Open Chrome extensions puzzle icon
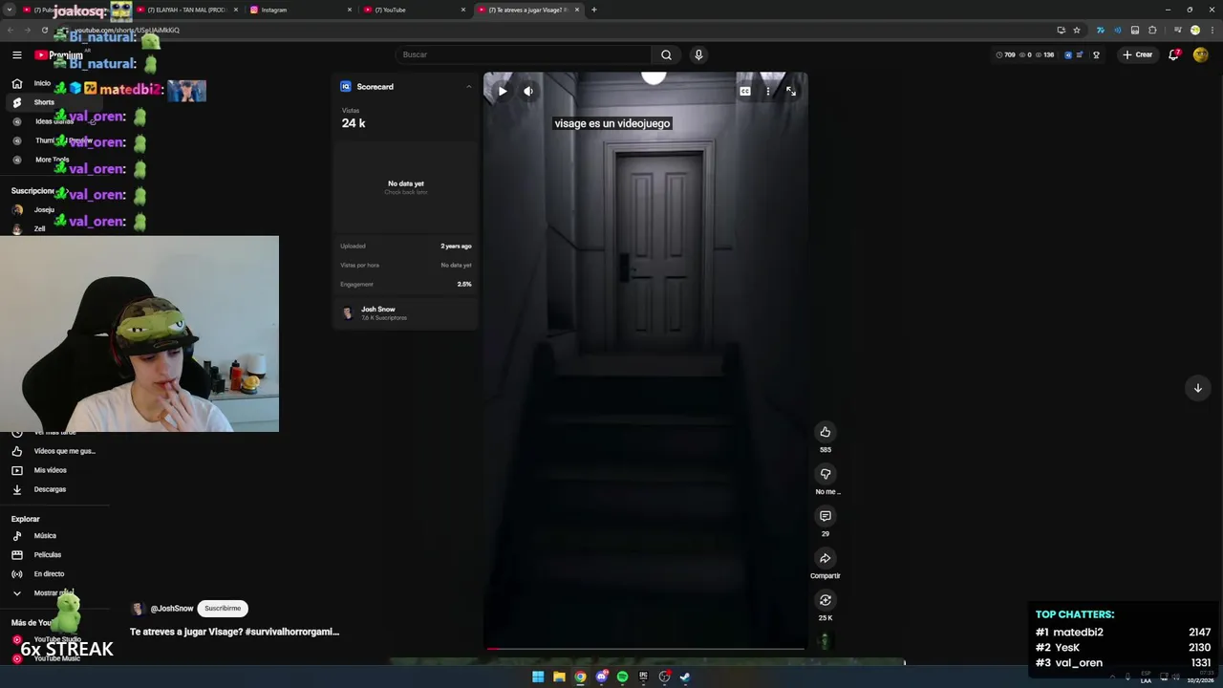The image size is (1223, 688). point(1152,30)
